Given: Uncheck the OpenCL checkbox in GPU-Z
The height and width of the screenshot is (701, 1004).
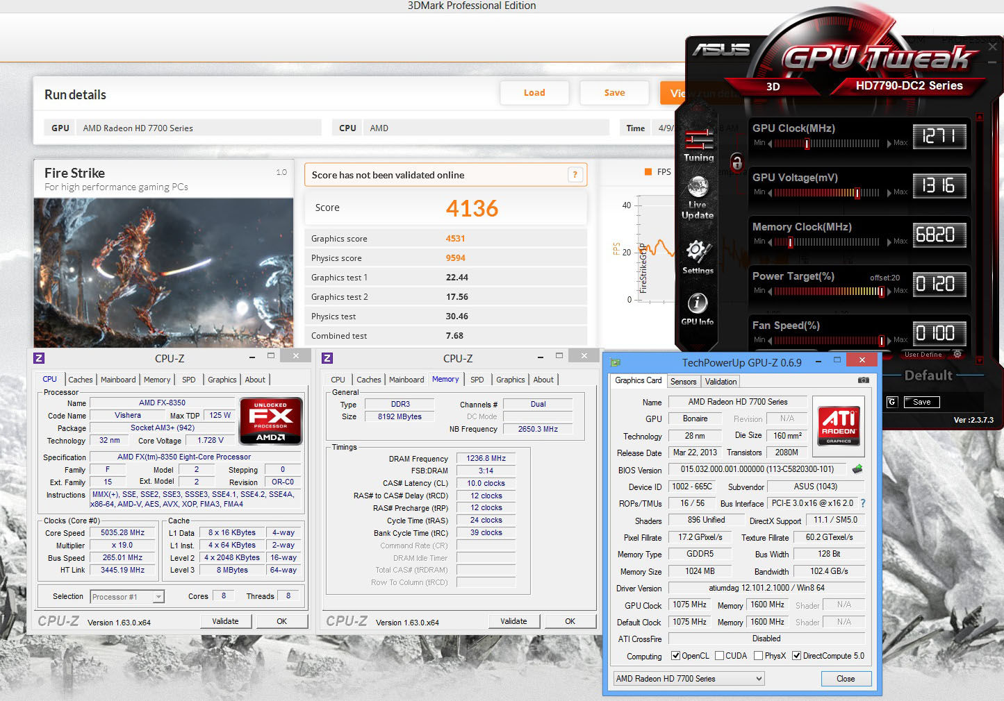Looking at the screenshot, I should tap(675, 656).
